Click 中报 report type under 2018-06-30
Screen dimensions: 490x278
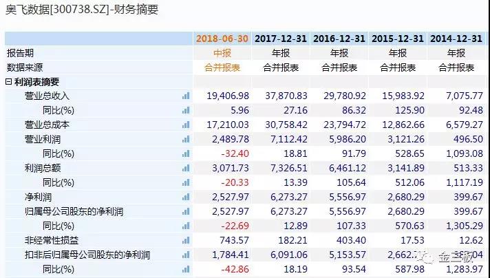[x=222, y=53]
